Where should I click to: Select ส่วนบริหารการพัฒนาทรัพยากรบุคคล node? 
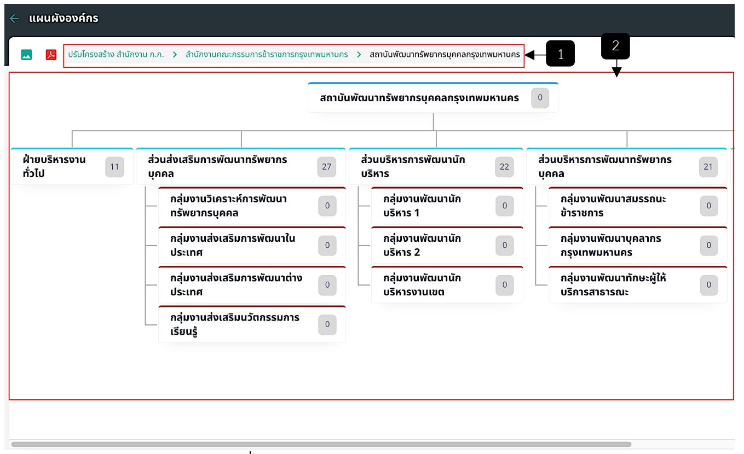pyautogui.click(x=626, y=166)
